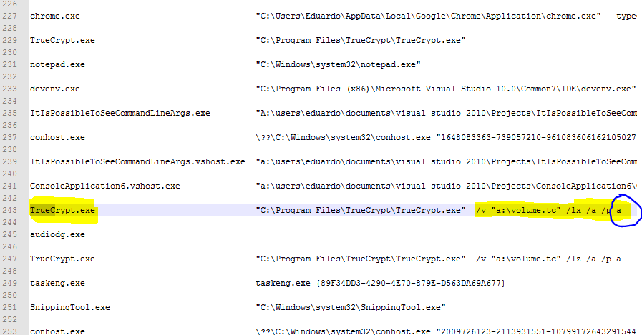The image size is (642, 335).
Task: Click ConsoleApplication6.vshost.exe process name
Action: tap(104, 186)
